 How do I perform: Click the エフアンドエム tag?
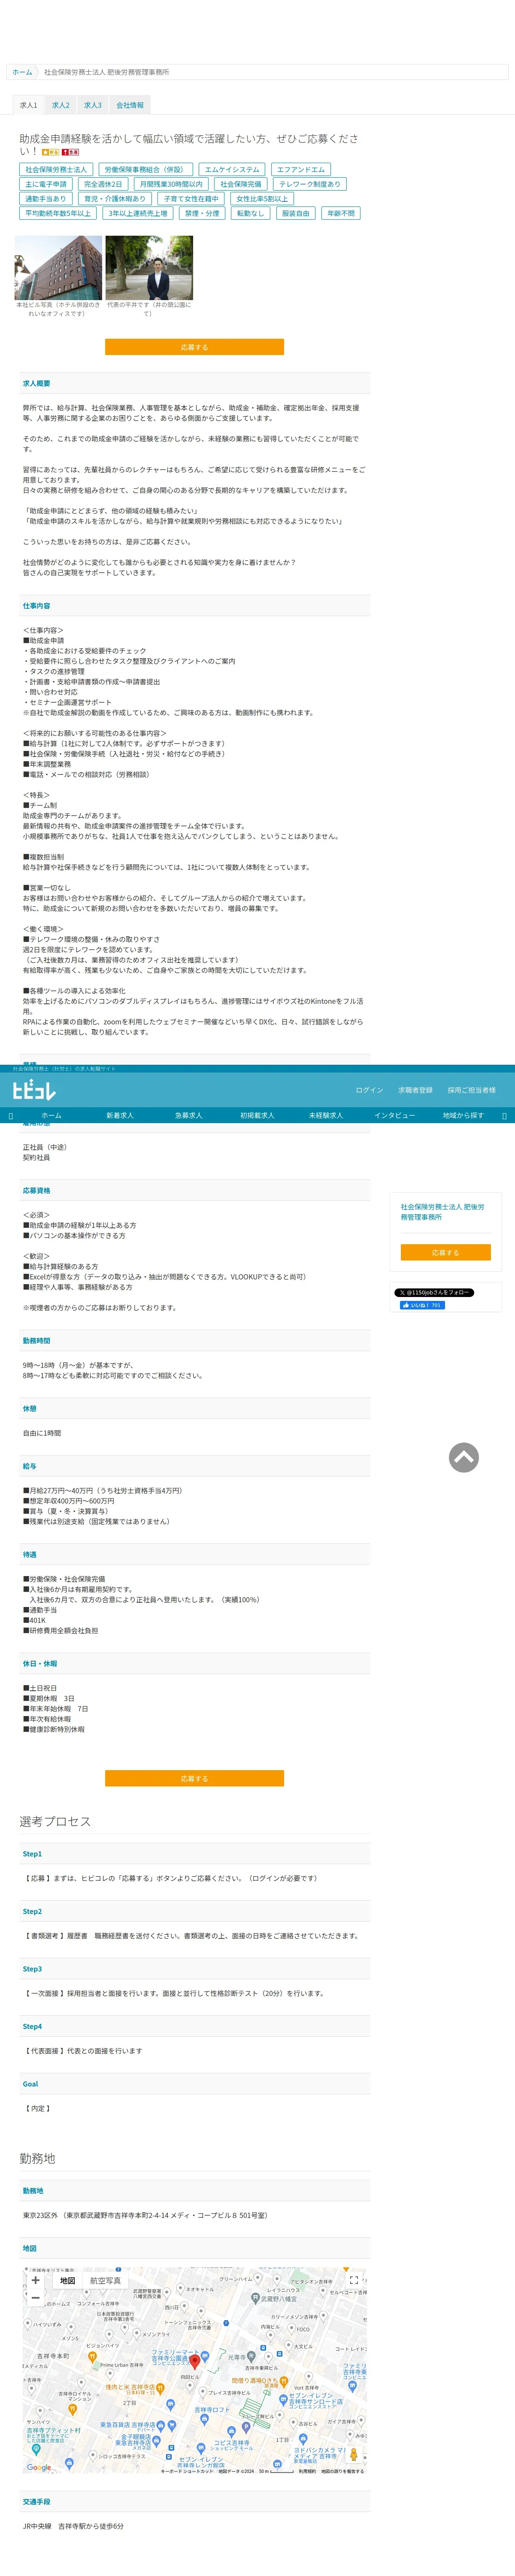pos(301,170)
